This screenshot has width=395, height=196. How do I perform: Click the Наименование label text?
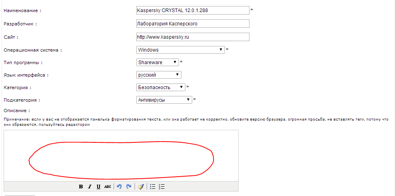pos(23,10)
